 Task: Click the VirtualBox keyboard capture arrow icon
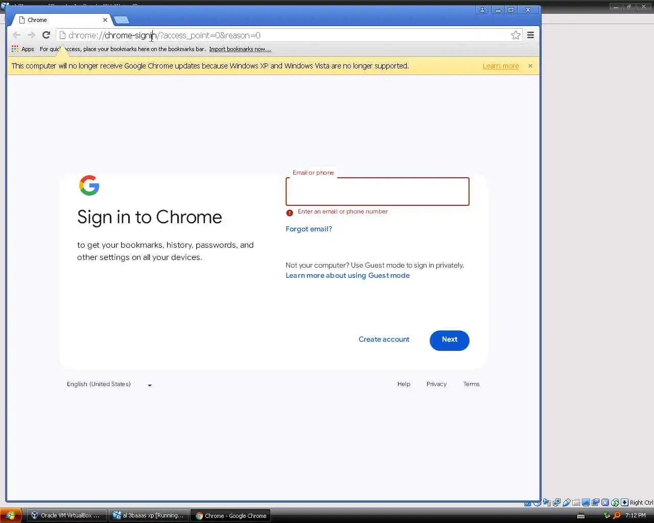(x=624, y=503)
